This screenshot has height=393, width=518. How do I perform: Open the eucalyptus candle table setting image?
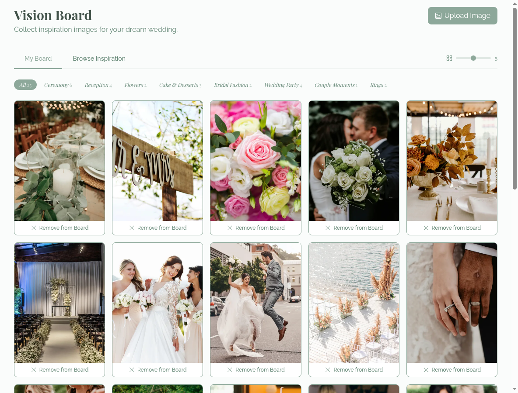point(59,161)
